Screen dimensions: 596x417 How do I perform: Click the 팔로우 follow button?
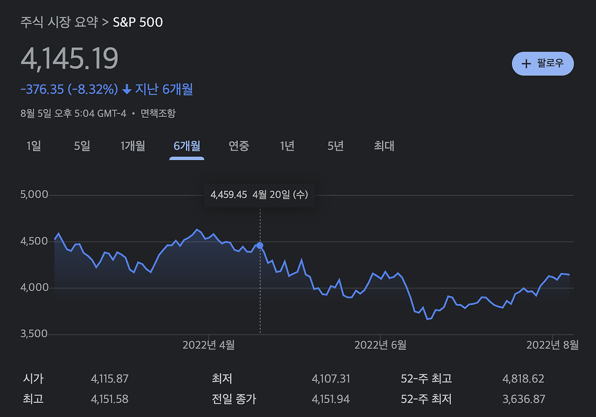coord(542,64)
